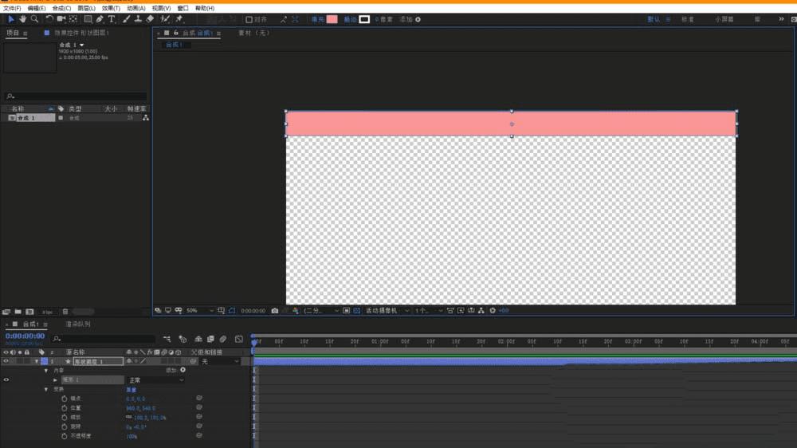797x448 pixels.
Task: Toggle the 对齐 snapping checkbox
Action: (249, 19)
